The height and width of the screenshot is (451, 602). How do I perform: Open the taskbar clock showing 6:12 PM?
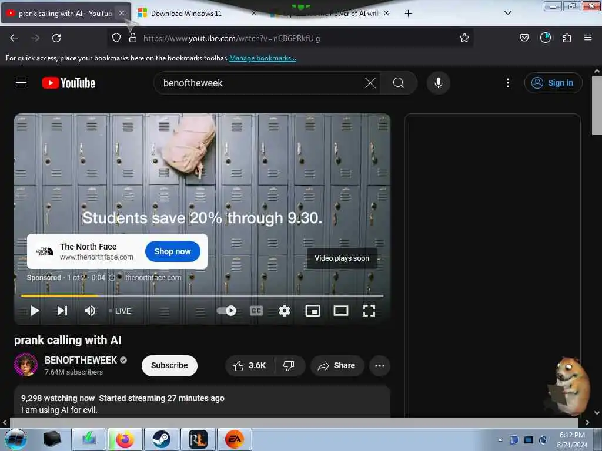[572, 439]
